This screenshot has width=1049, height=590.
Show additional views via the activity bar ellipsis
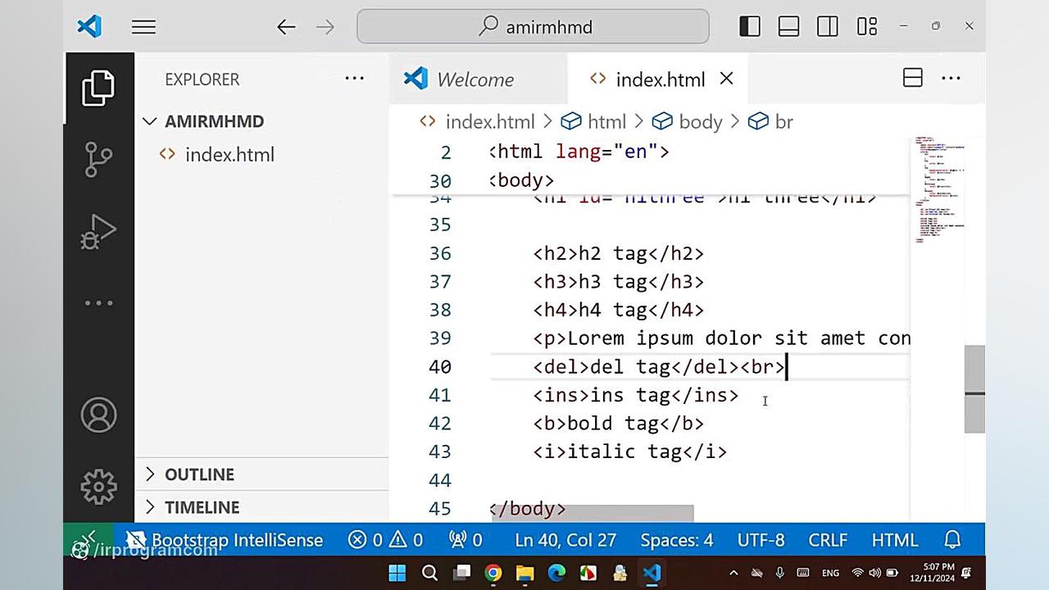tap(98, 303)
